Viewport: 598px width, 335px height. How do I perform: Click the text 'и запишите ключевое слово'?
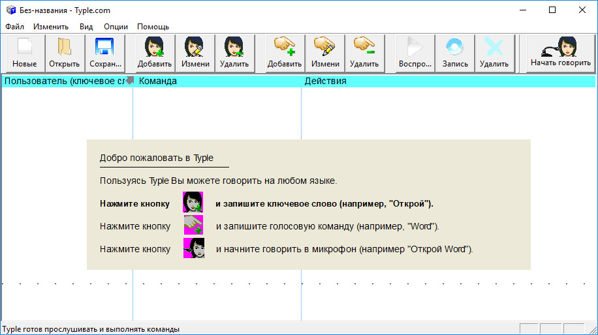[x=276, y=203]
